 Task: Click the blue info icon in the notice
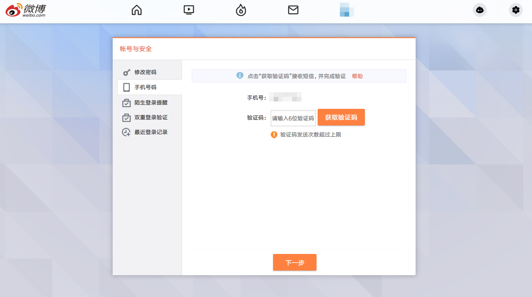pyautogui.click(x=240, y=75)
